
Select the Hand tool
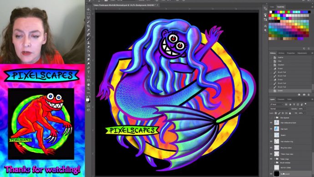pos(88,85)
